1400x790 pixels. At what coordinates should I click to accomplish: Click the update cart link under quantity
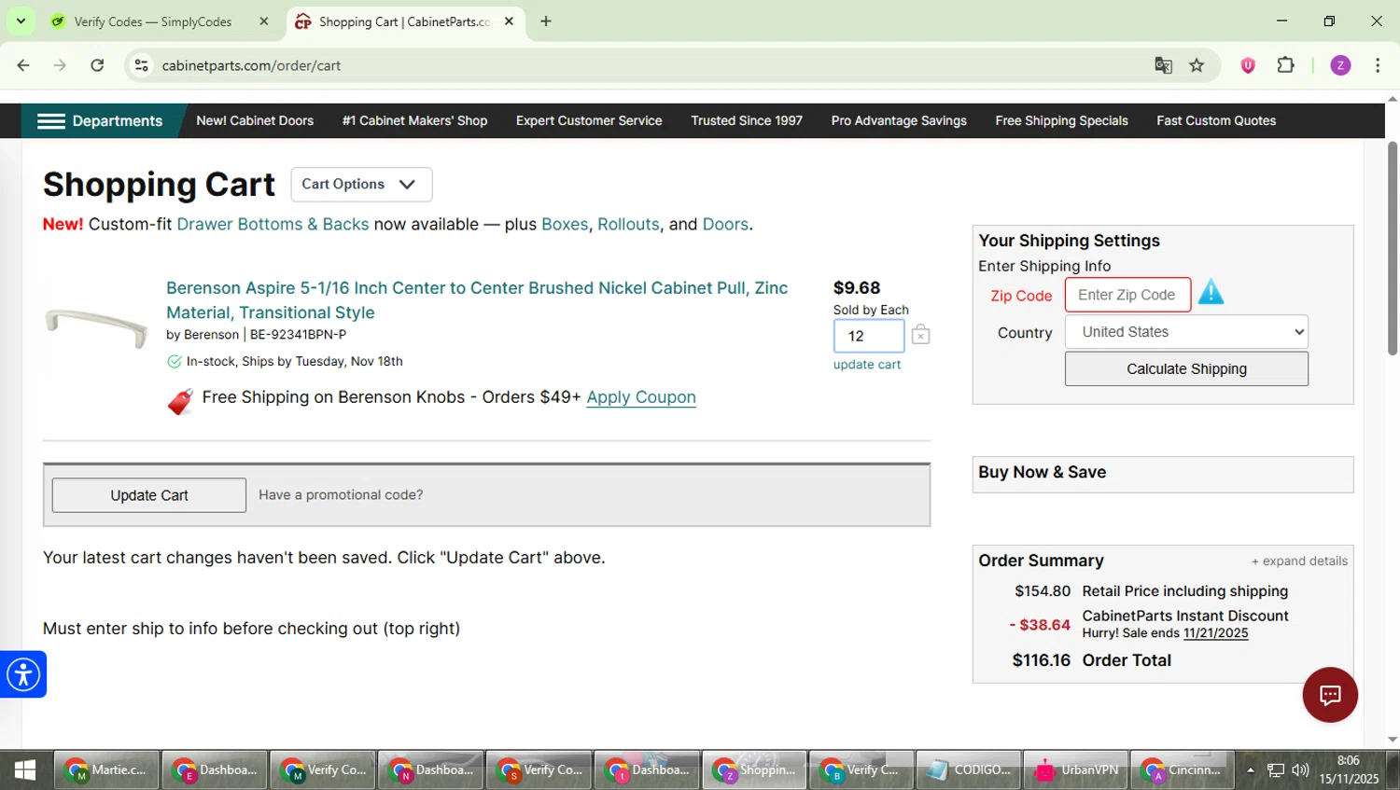coord(867,365)
